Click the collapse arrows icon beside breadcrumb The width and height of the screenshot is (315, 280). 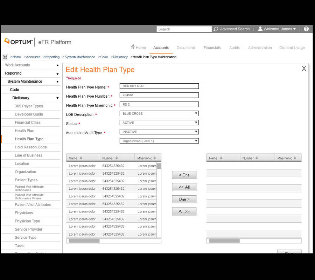(x=5, y=57)
